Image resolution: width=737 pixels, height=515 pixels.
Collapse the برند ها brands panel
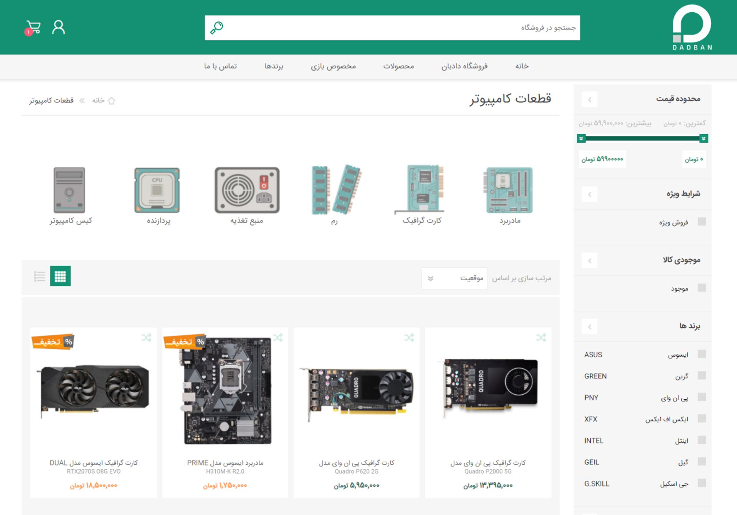tap(590, 327)
